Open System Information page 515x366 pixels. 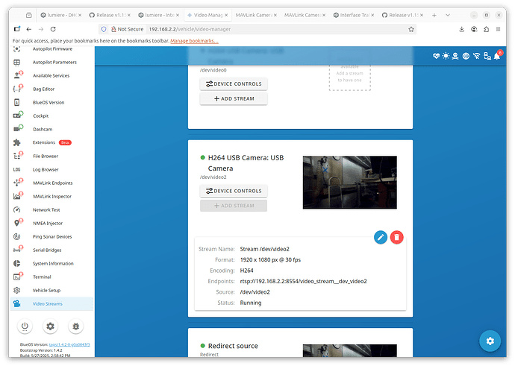click(x=51, y=264)
